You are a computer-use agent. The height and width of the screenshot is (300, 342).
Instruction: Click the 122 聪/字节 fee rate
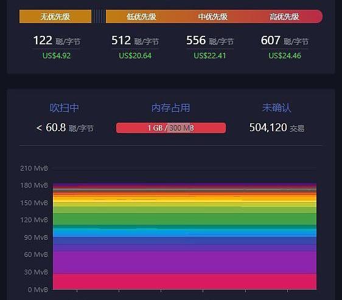[x=57, y=41]
